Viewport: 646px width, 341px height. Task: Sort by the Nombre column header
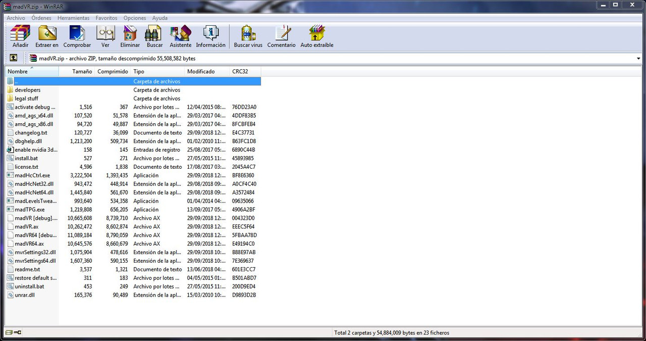(x=32, y=72)
